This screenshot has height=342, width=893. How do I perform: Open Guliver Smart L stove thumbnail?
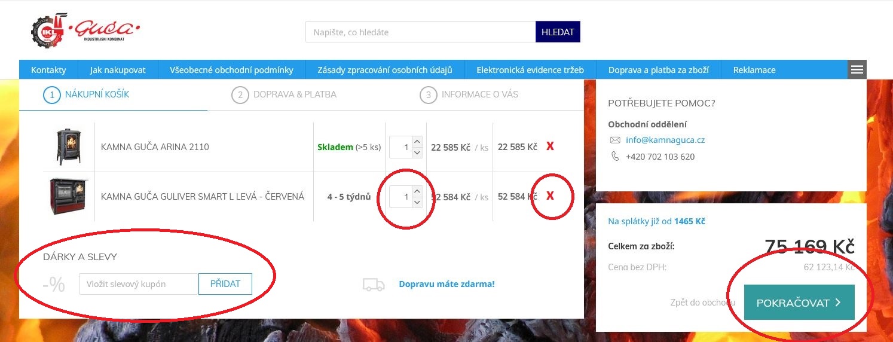pyautogui.click(x=68, y=196)
